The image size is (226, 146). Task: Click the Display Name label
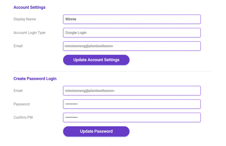[25, 19]
